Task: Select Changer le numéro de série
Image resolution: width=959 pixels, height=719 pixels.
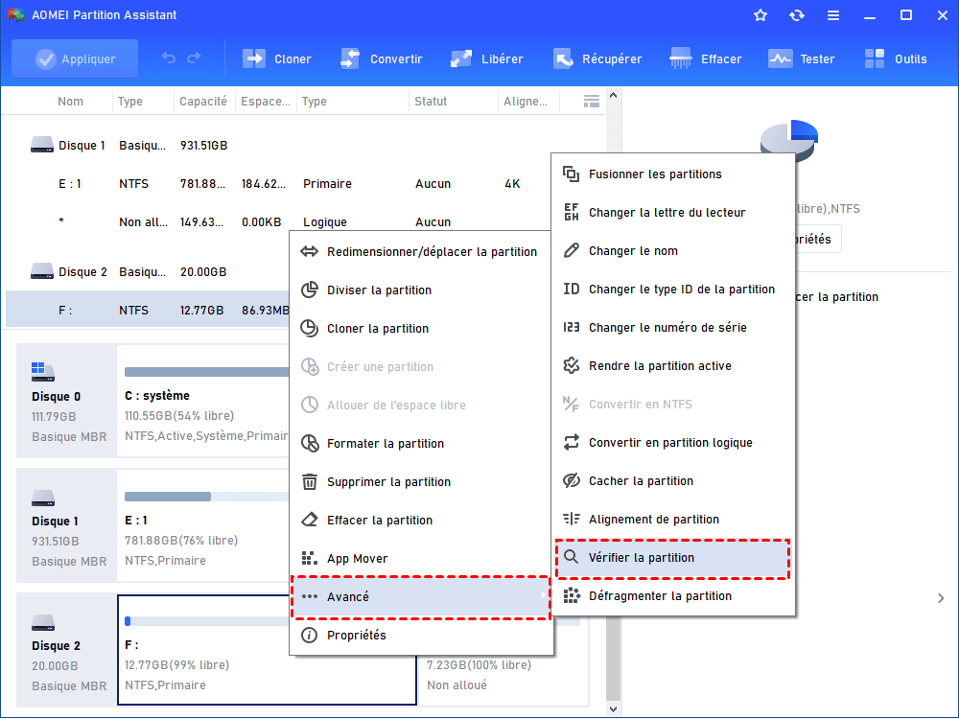Action: click(x=673, y=328)
